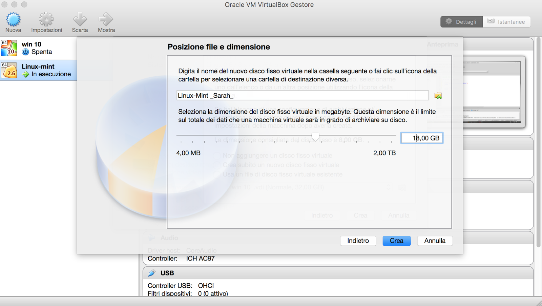Click the ICH AC97 controller text

click(200, 259)
